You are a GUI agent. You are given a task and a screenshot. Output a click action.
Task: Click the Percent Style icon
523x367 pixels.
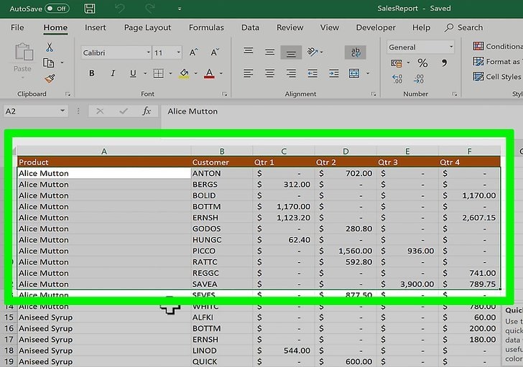click(x=422, y=63)
